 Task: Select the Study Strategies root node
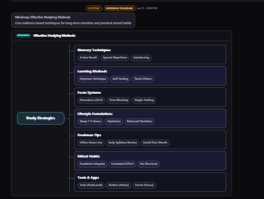click(x=41, y=118)
